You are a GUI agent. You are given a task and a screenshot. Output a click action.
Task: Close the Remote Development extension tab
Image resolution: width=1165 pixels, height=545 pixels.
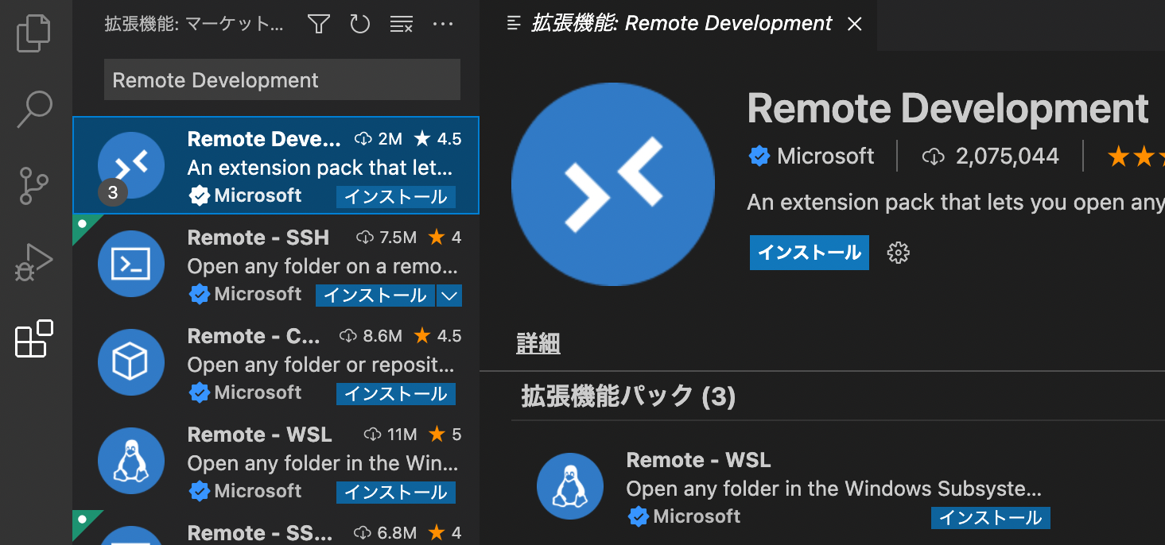[855, 25]
